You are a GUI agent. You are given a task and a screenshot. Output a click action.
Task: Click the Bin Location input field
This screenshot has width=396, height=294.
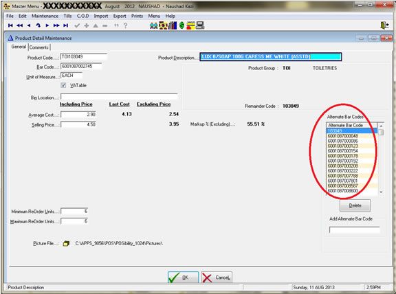click(119, 97)
